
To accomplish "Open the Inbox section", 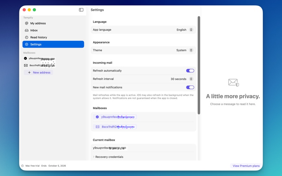I will (53, 30).
